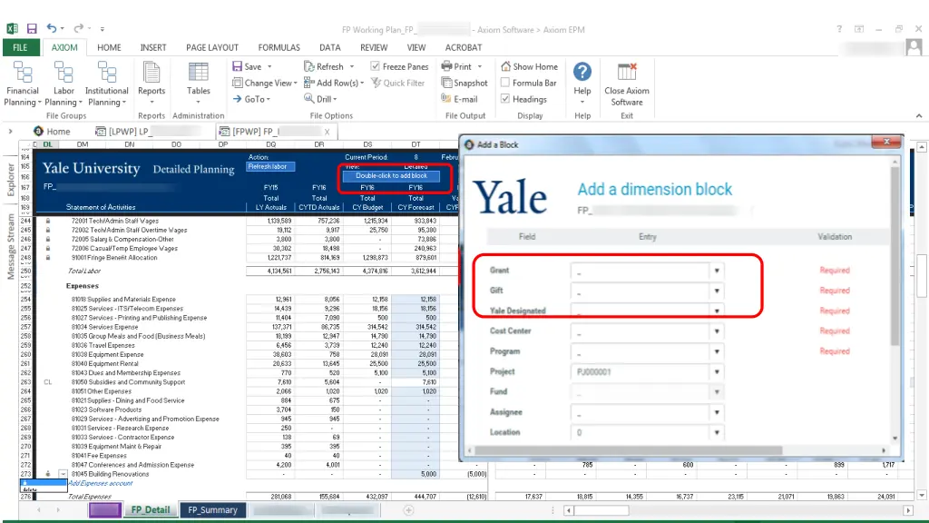Switch to the FP_Summary sheet tab
This screenshot has width=929, height=523.
click(212, 510)
